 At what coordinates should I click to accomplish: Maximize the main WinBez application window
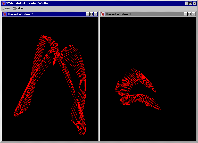click(x=191, y=3)
